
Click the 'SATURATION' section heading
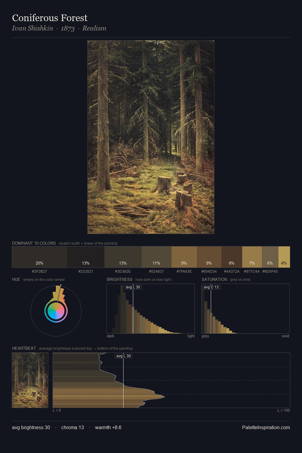(214, 279)
